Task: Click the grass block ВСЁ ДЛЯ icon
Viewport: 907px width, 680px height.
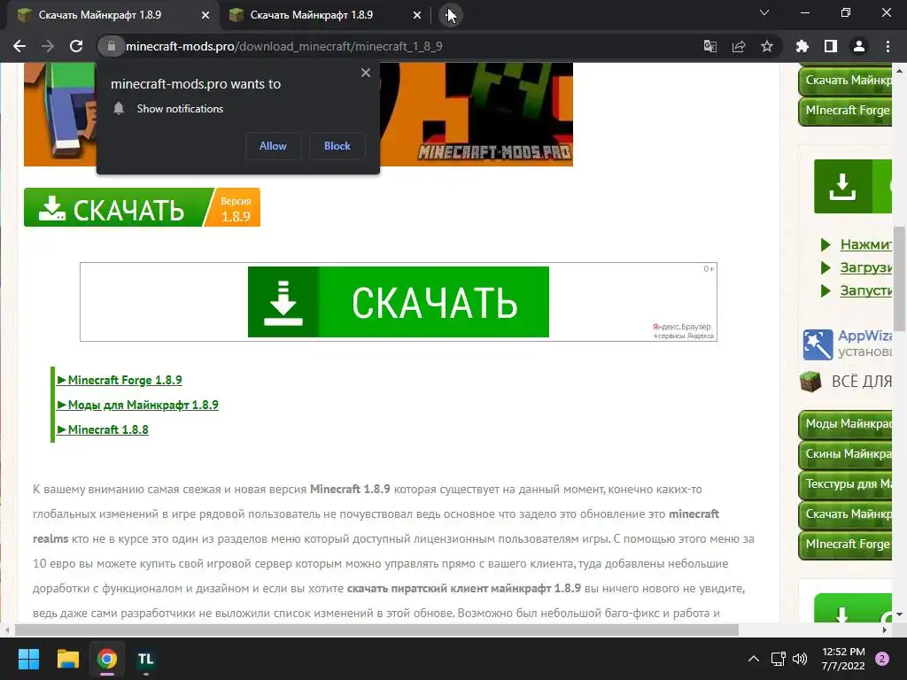Action: [810, 382]
